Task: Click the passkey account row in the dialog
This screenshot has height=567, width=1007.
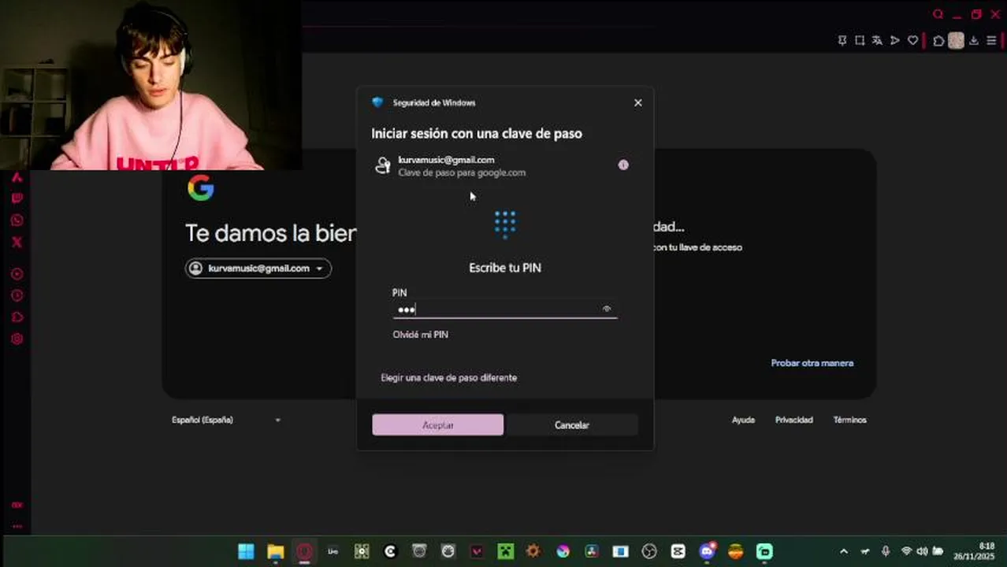Action: click(504, 165)
